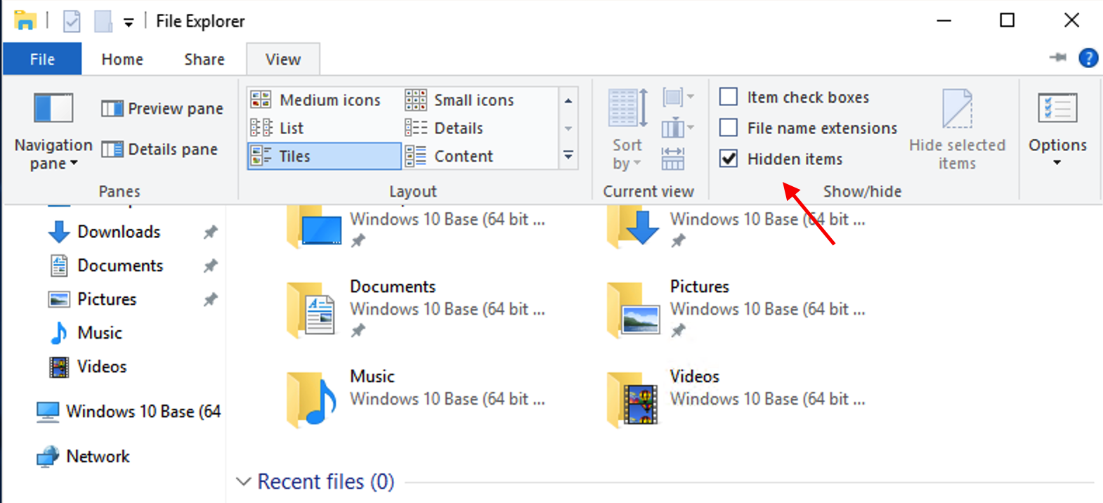Select the View ribbon tab

[283, 59]
